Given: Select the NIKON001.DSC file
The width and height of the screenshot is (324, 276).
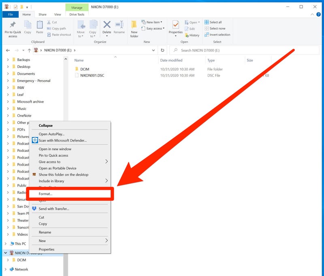Looking at the screenshot, I should (90, 75).
